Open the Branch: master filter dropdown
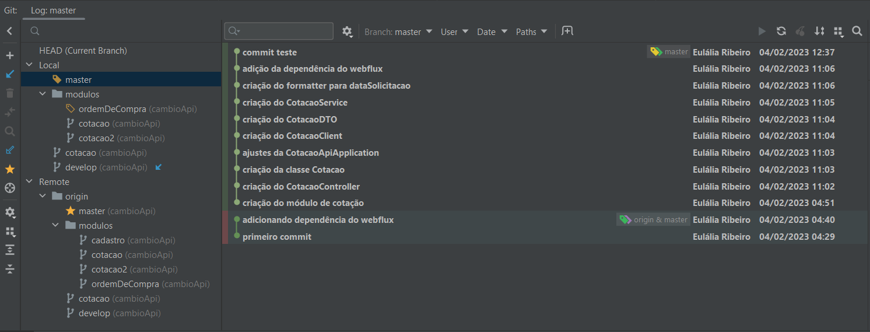The image size is (870, 332). (398, 32)
